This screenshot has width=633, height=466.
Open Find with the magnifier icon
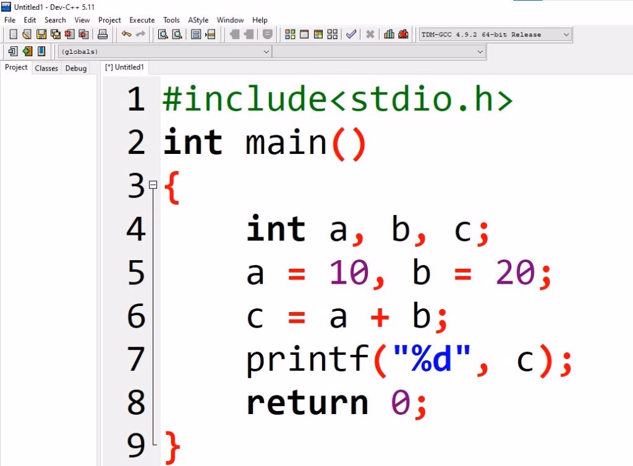point(163,34)
